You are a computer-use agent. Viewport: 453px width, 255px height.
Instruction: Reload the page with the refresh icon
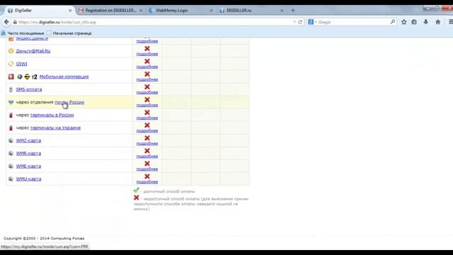(300, 22)
